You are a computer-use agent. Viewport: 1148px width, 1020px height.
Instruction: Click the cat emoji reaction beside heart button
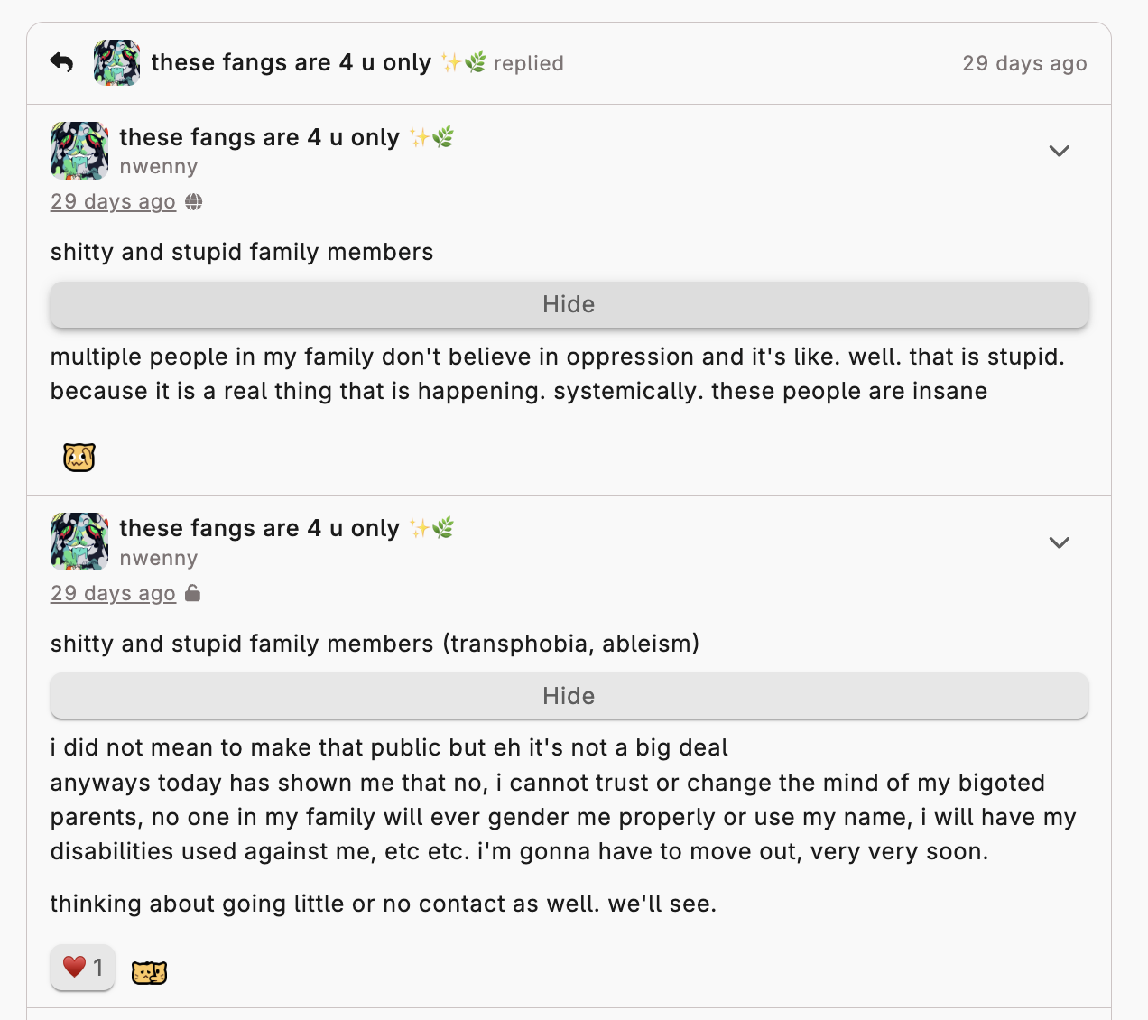point(150,972)
